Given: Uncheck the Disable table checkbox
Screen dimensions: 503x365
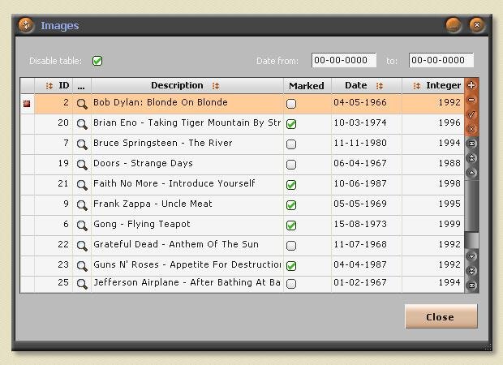Looking at the screenshot, I should click(x=97, y=61).
